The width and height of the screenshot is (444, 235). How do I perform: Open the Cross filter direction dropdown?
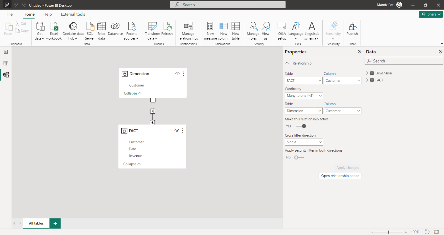(x=304, y=142)
